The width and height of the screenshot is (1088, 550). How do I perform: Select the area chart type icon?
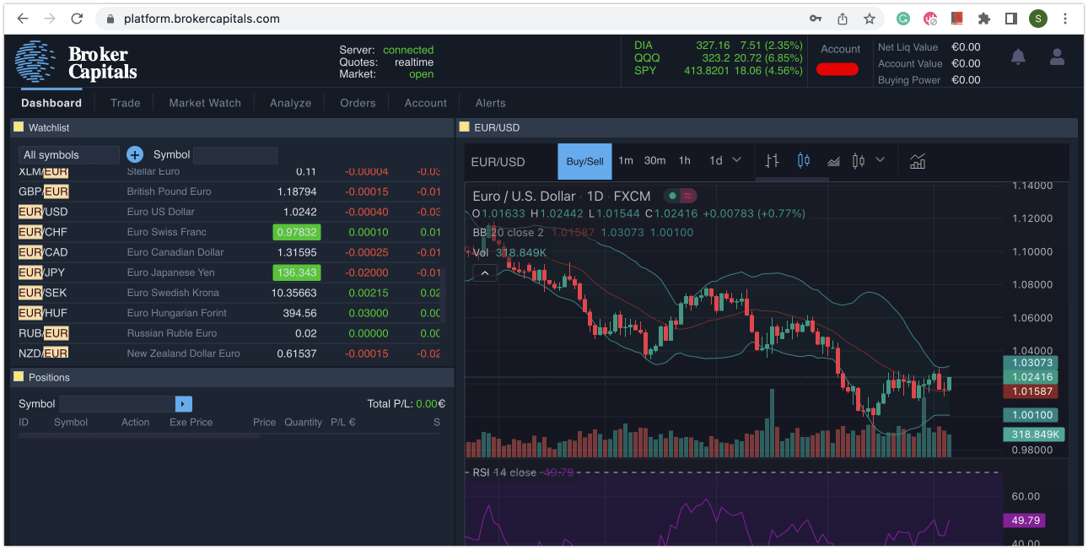tap(833, 161)
